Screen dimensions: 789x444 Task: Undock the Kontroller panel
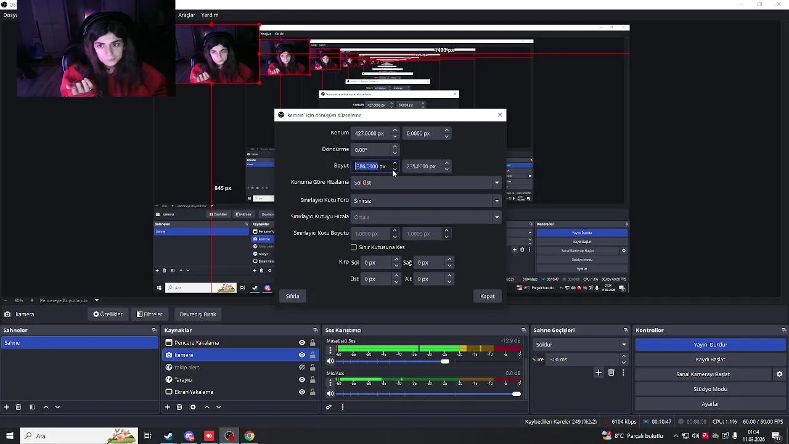click(784, 331)
